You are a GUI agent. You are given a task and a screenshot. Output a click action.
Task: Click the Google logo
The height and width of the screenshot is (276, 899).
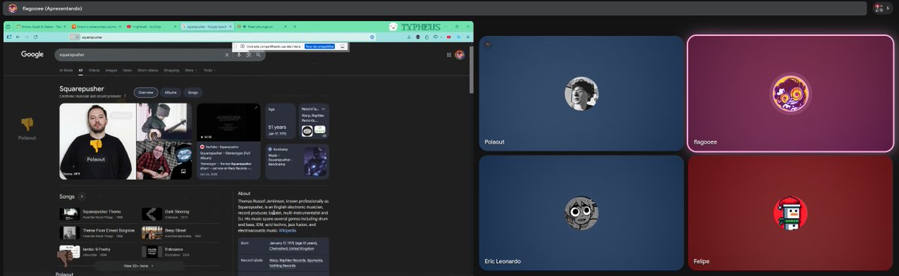(32, 55)
